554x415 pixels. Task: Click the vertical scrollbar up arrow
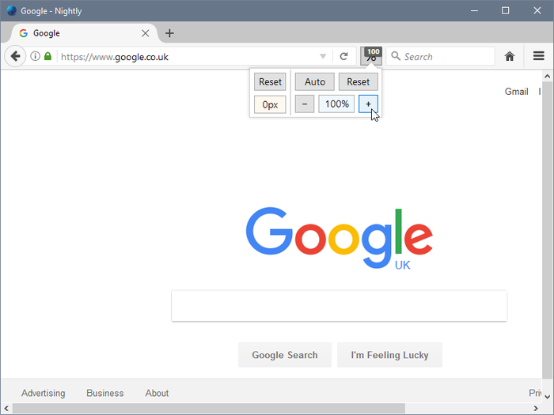548,76
